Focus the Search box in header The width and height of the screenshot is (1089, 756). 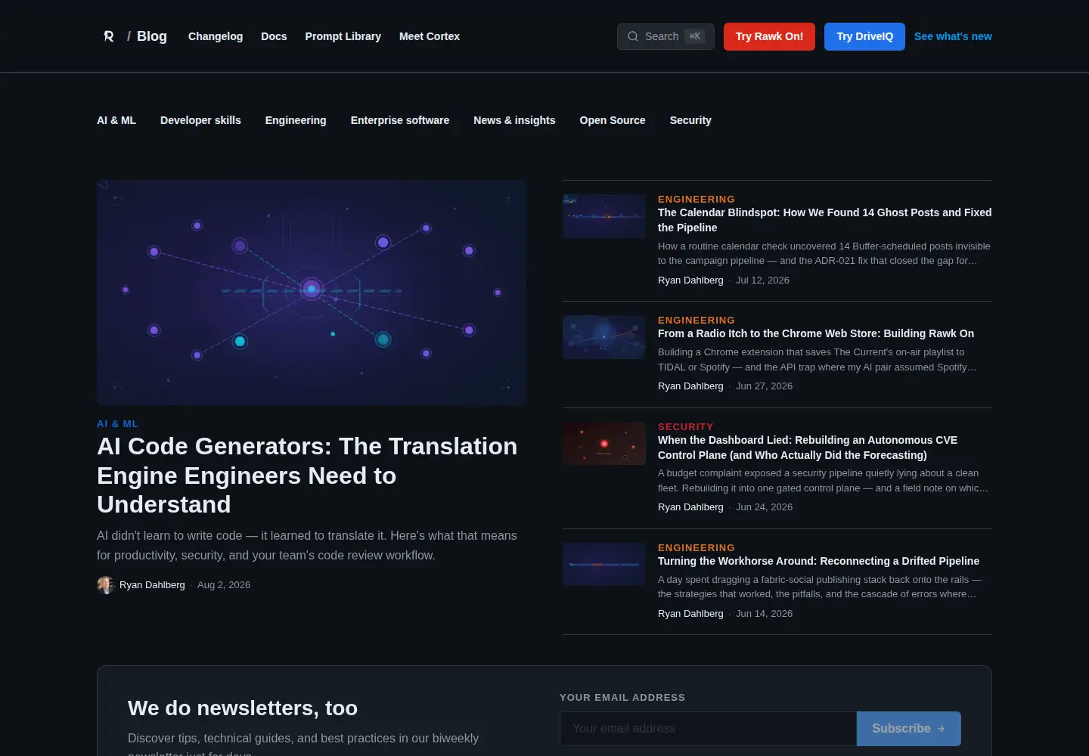(x=665, y=36)
